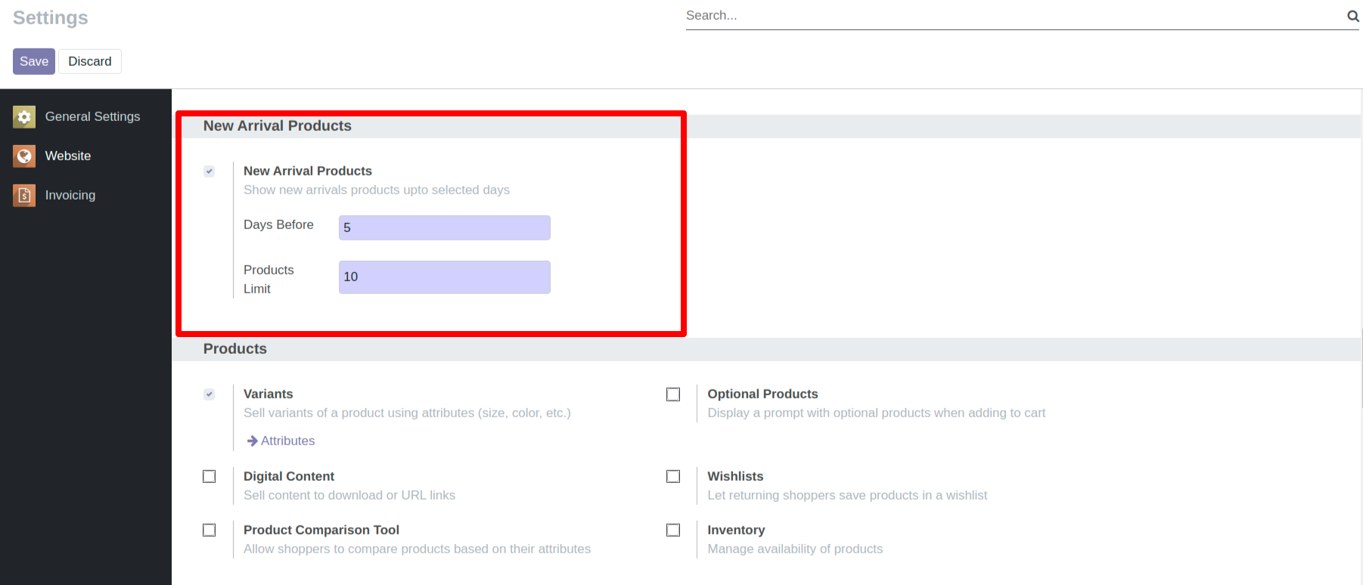Toggle the Variants checkbox

coord(210,395)
